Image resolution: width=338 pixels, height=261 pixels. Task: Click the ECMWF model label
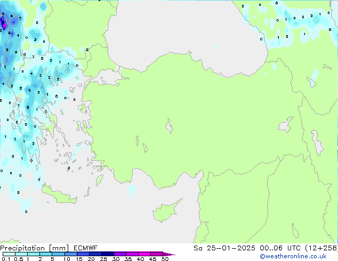82,248
